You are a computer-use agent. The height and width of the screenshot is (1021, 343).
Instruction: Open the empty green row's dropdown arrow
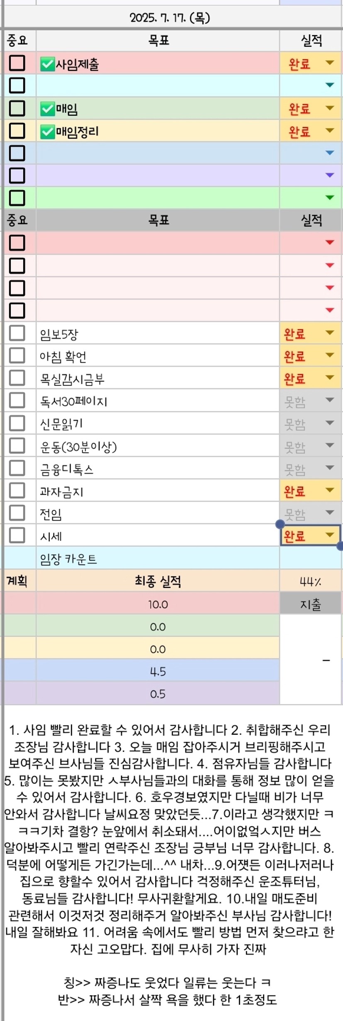[x=330, y=197]
